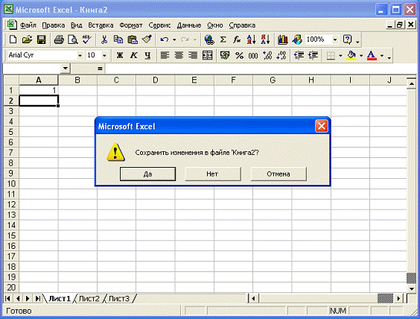Open the Fill Color dropdown arrow
This screenshot has width=420, height=319.
361,56
